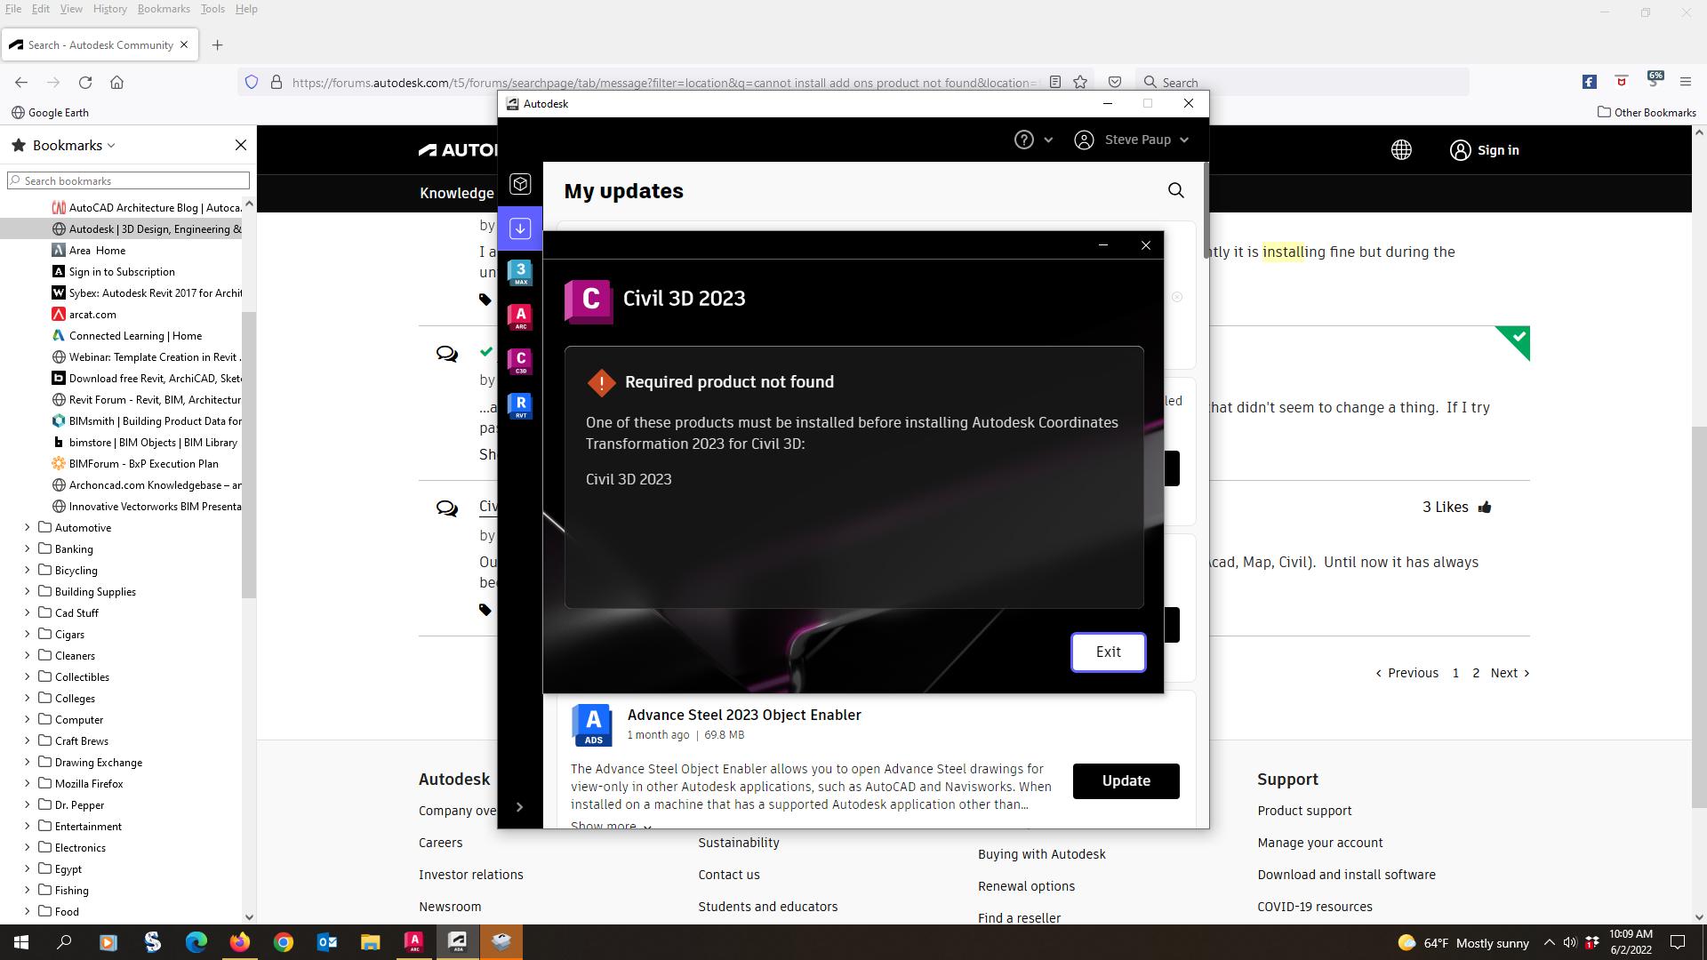The height and width of the screenshot is (960, 1707).
Task: Reload the current browser page
Action: pos(85,83)
